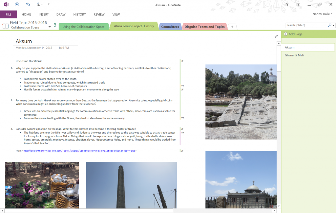Click in the Search (Ctrl+E) box
Viewport: 336px width, 213px height.
306,25
